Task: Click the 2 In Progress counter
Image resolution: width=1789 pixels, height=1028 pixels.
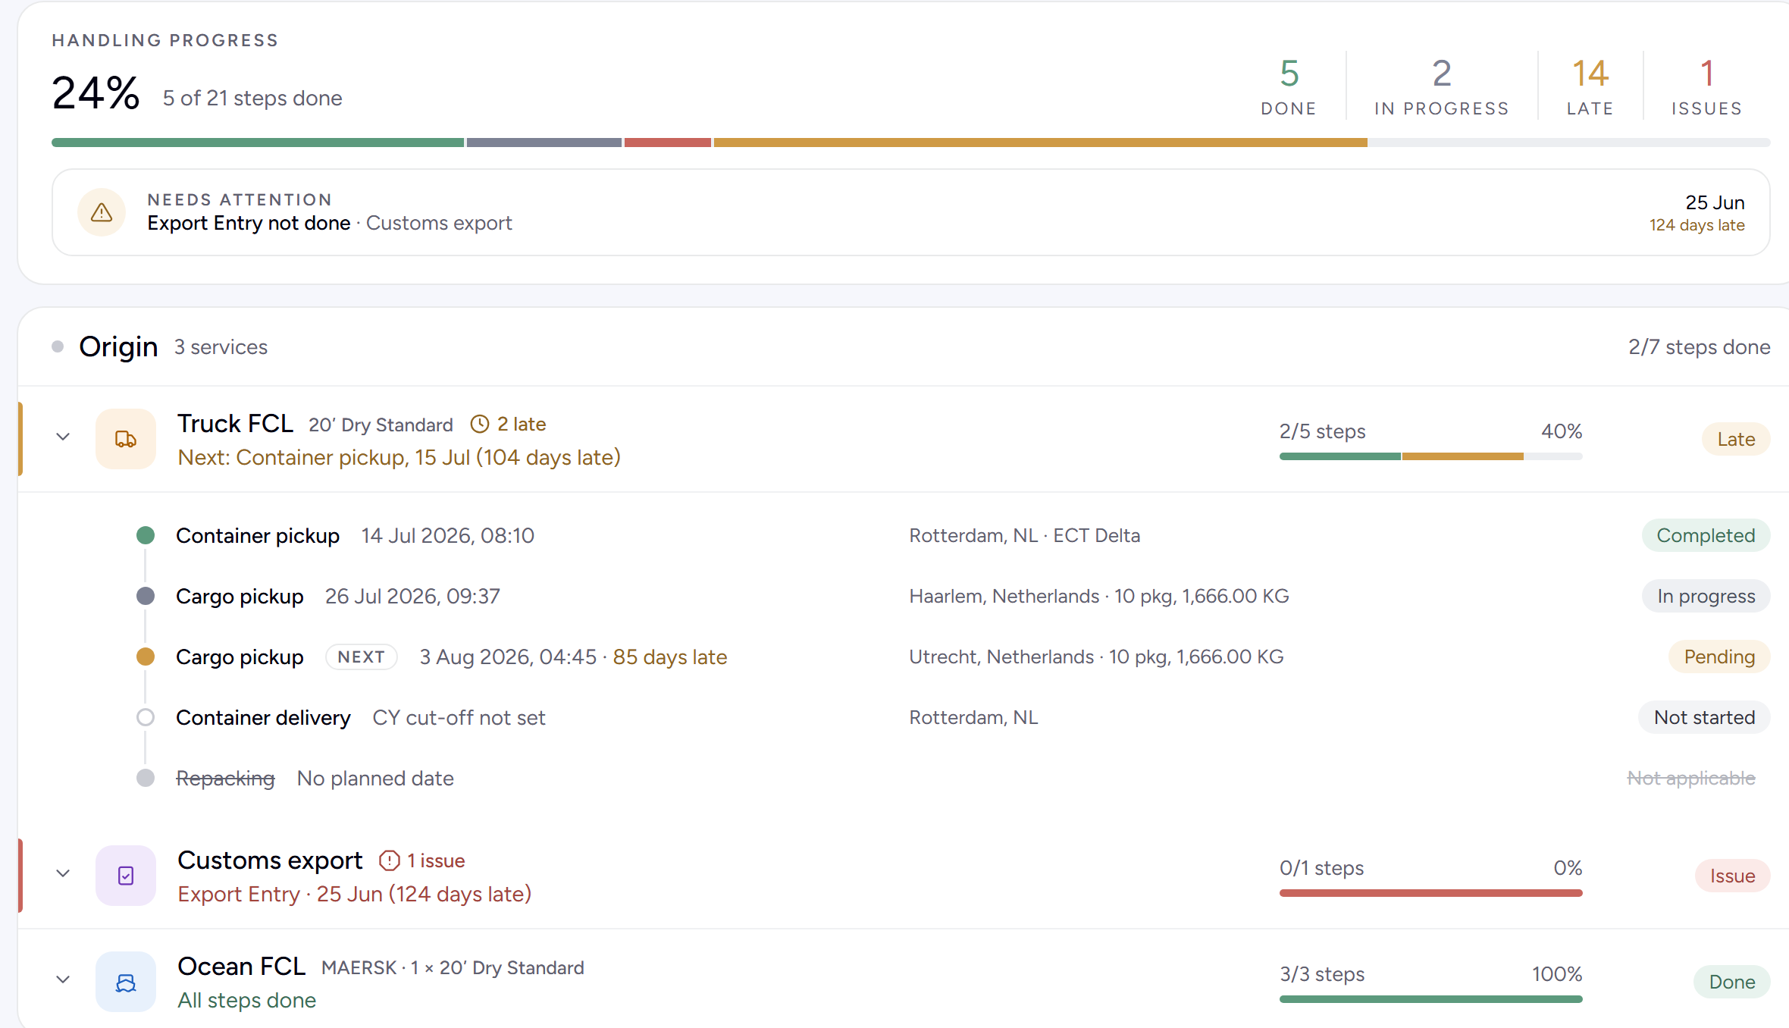Action: tap(1442, 86)
